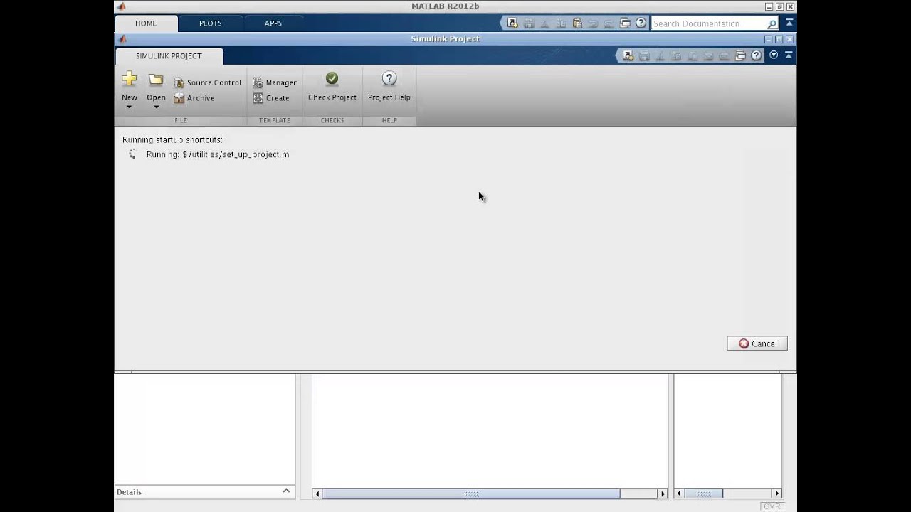Click right pane scroll-right arrow
The image size is (911, 512).
click(777, 494)
